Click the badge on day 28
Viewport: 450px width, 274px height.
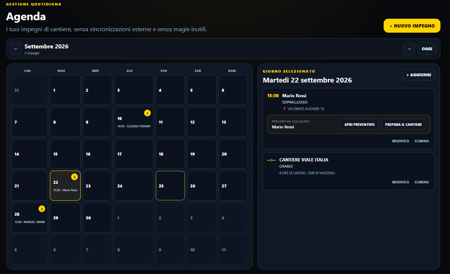(x=42, y=209)
